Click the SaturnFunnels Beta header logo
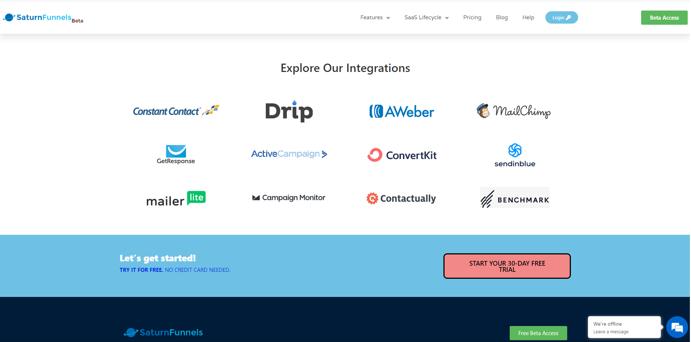Image resolution: width=691 pixels, height=342 pixels. 43,18
